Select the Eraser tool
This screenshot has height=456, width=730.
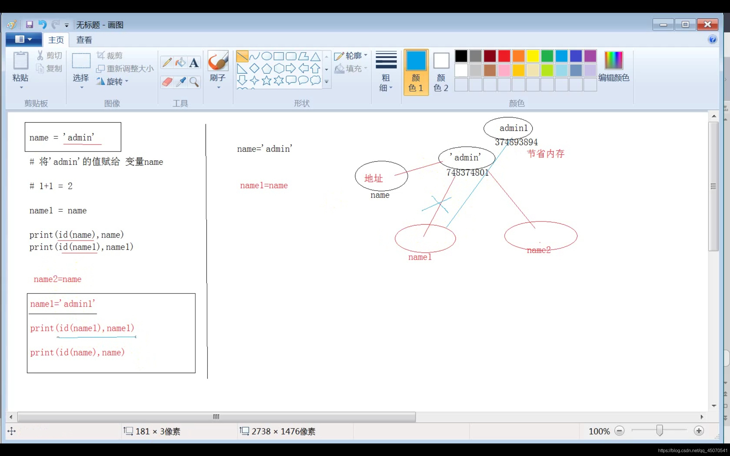click(167, 82)
